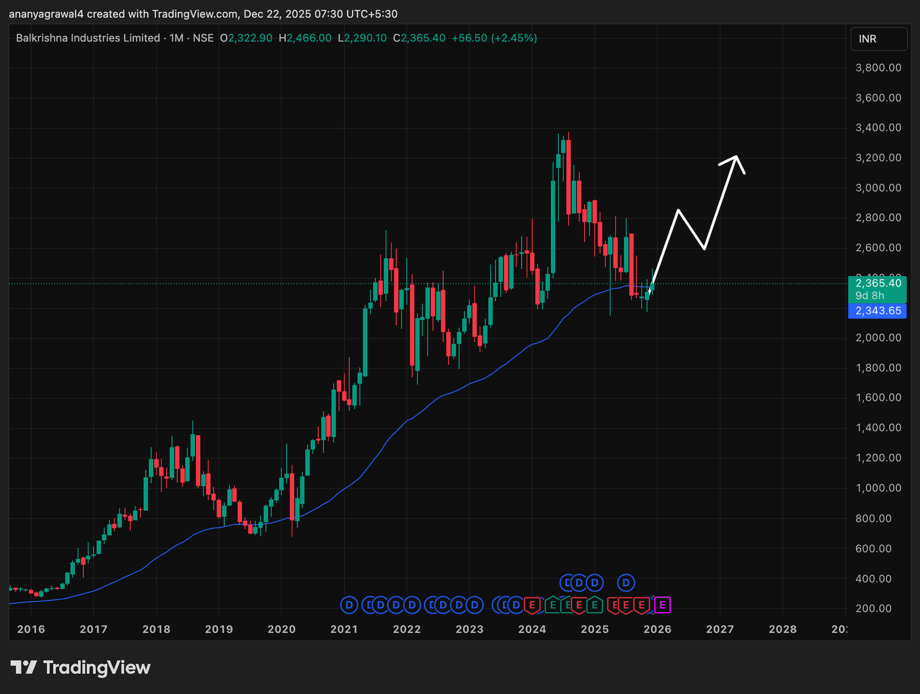
Task: Click the 1,800.00 price axis label
Action: point(878,368)
